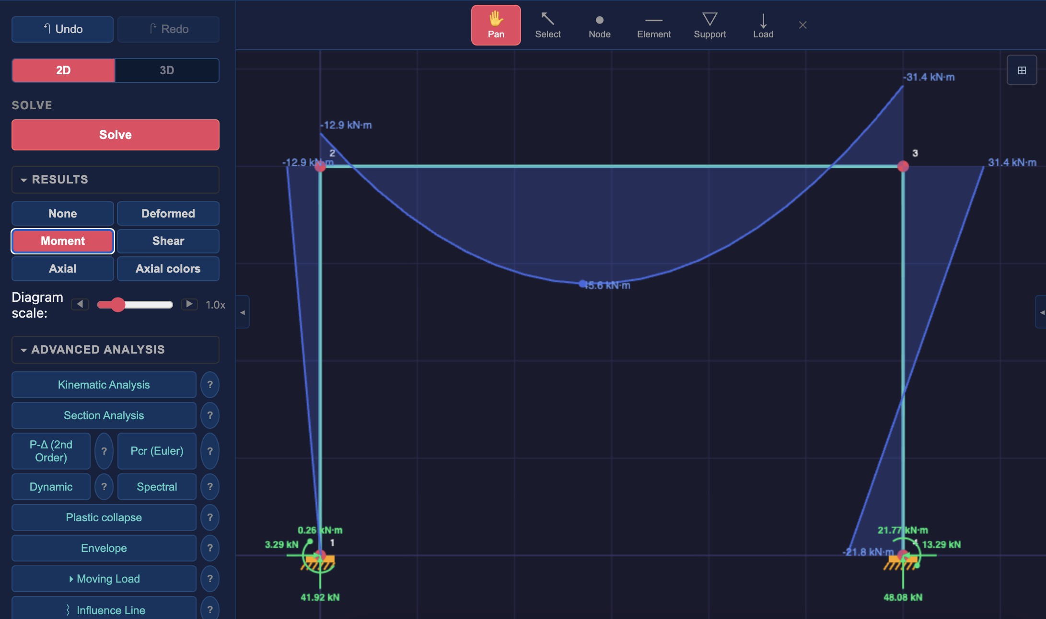Select the Pan hand tool
The image size is (1046, 619).
496,25
